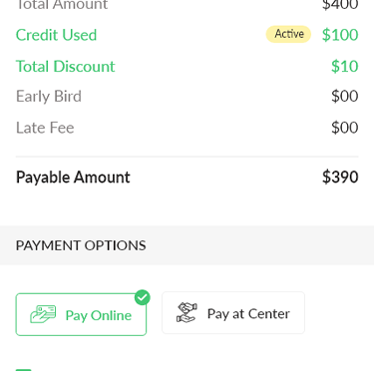Click the green checkmark badge on Pay Online
This screenshot has width=374, height=371.
(143, 297)
